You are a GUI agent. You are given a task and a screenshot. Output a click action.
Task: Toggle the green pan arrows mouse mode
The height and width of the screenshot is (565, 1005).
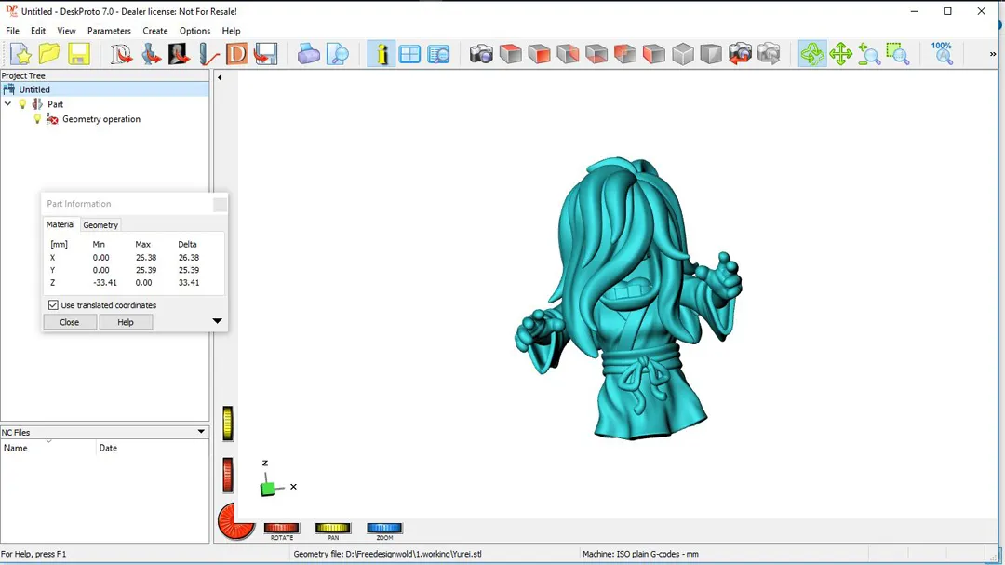click(x=840, y=54)
